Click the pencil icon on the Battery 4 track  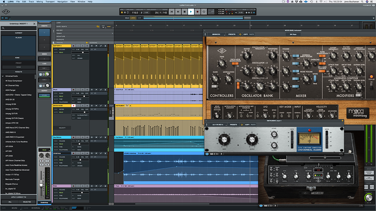click(101, 46)
